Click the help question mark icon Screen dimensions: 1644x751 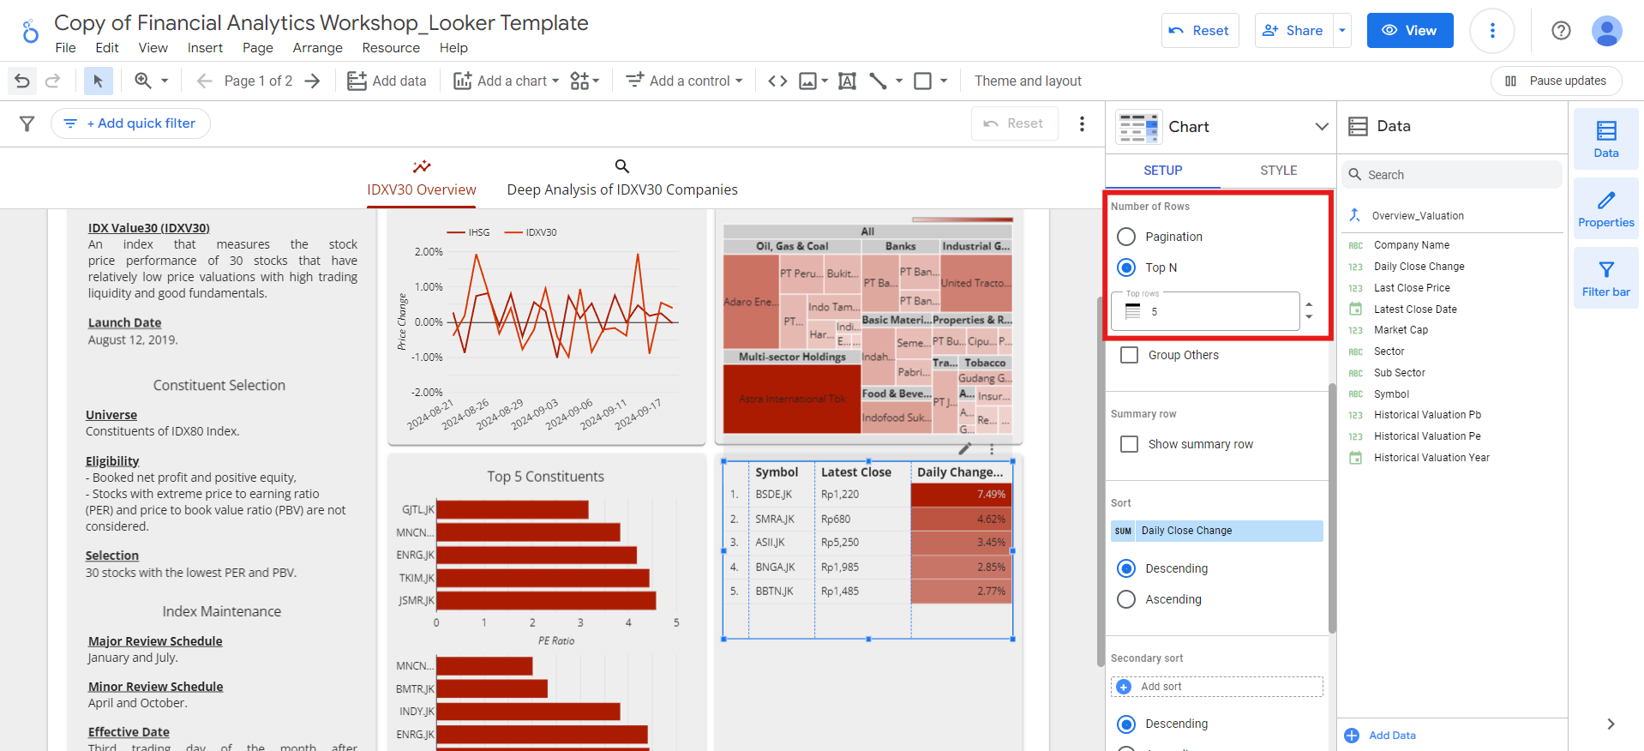pyautogui.click(x=1561, y=31)
